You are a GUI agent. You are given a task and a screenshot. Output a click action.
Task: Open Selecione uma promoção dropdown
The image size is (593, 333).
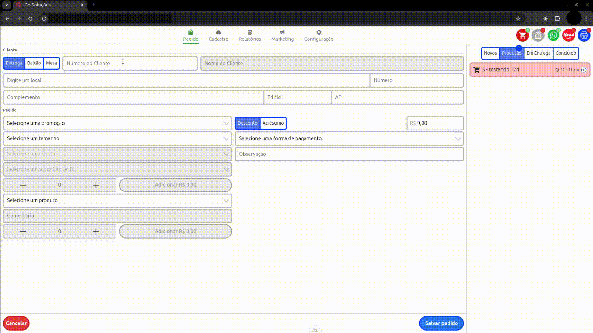[x=117, y=123]
